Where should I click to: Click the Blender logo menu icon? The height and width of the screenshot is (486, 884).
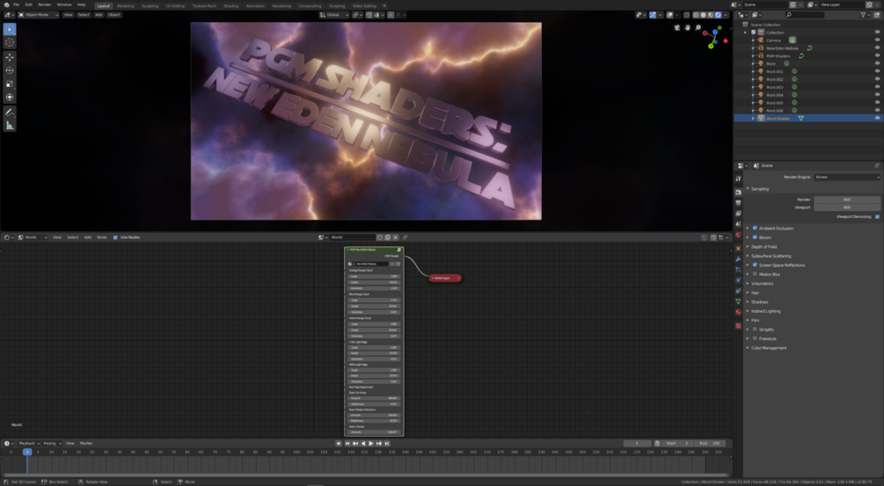[x=6, y=4]
